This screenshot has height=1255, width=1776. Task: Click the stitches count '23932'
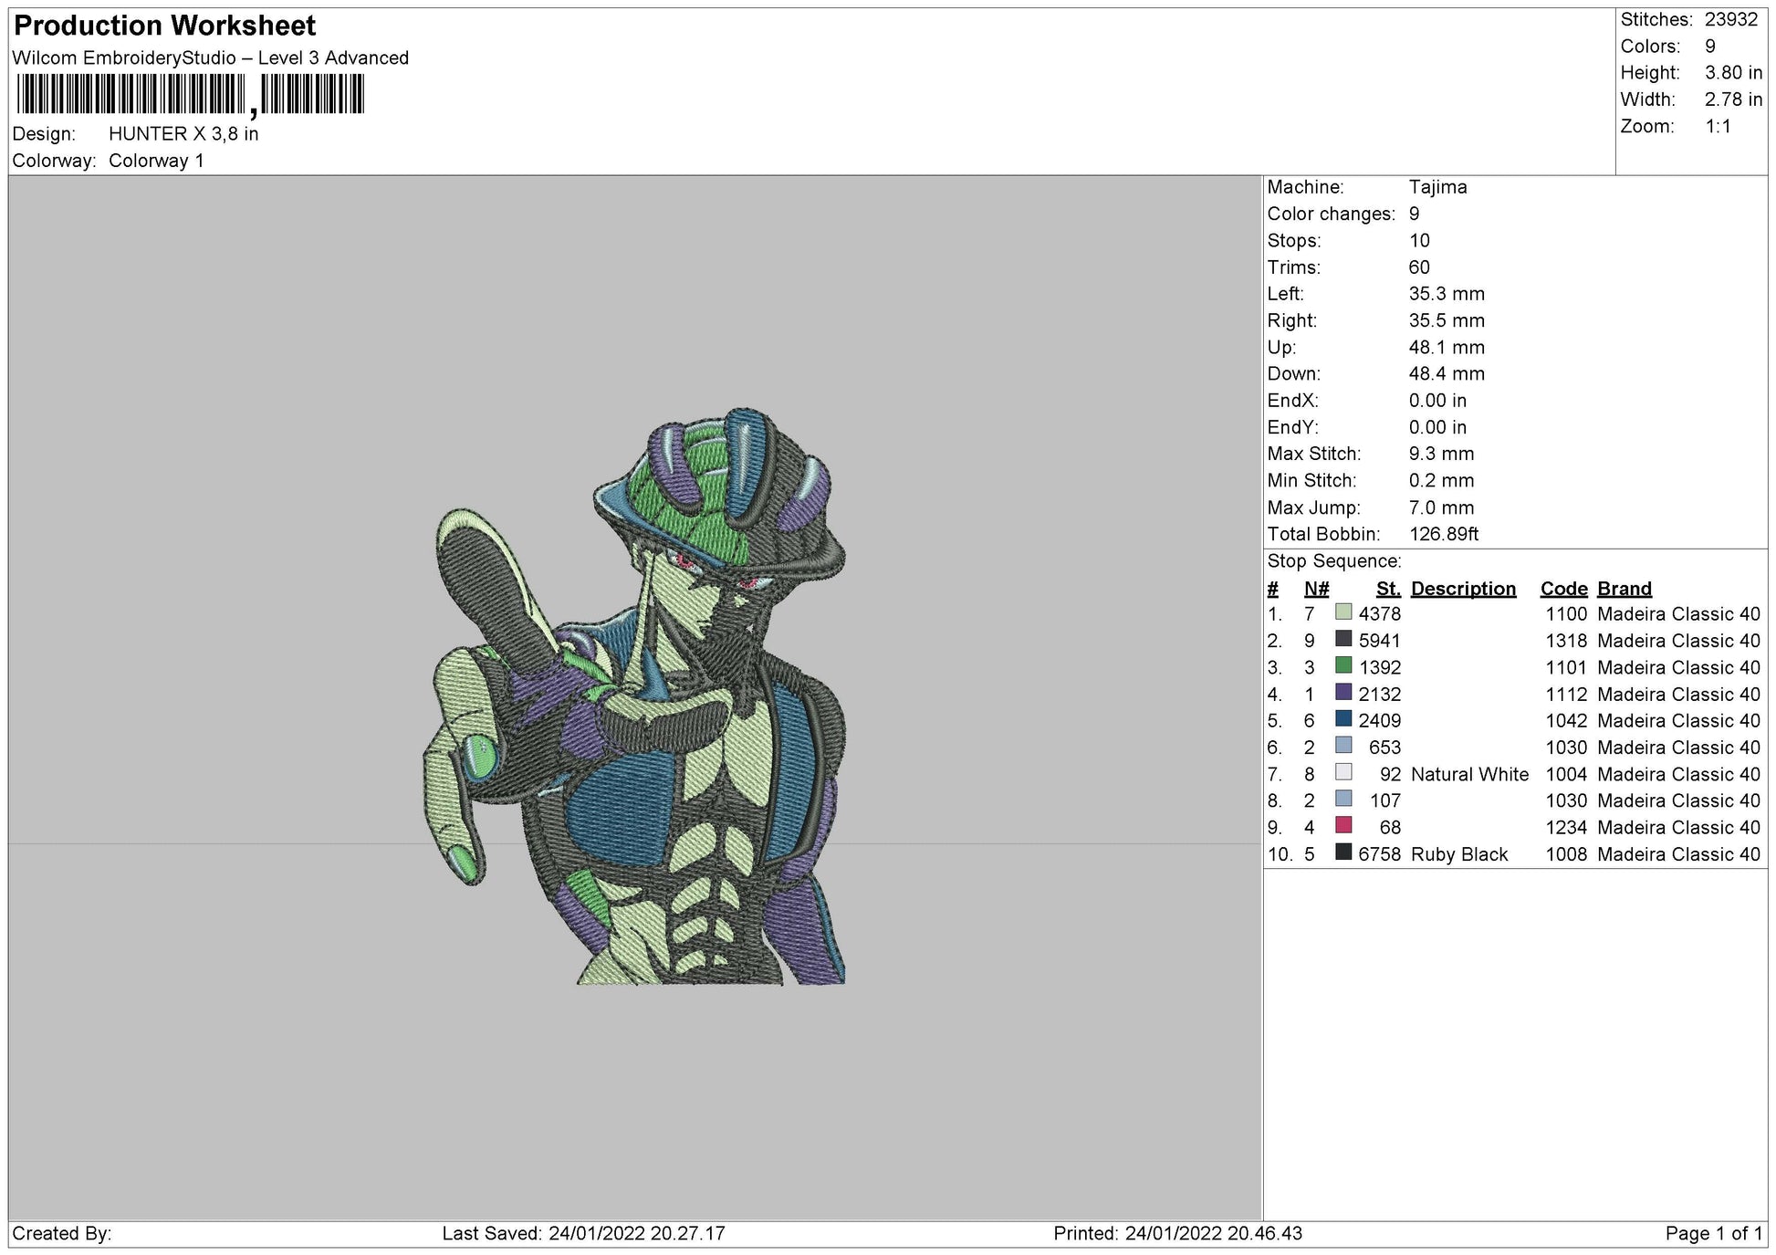(1731, 19)
